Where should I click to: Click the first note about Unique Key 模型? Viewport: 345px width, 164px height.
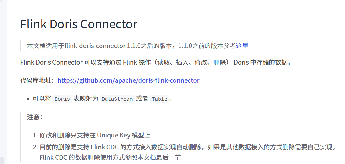[x=95, y=135]
